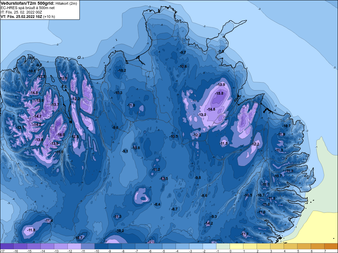The height and width of the screenshot is (253, 338).
Task: Select the 'EC-HRES spá brúuð á 500m net' line
Action: pyautogui.click(x=28, y=8)
